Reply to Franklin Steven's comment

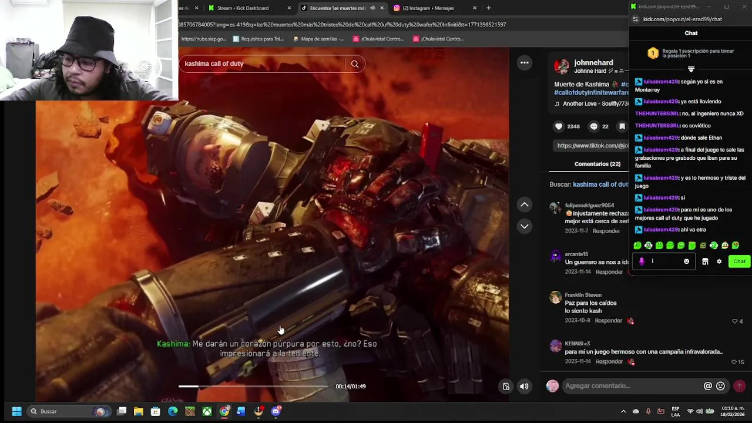[x=608, y=321]
